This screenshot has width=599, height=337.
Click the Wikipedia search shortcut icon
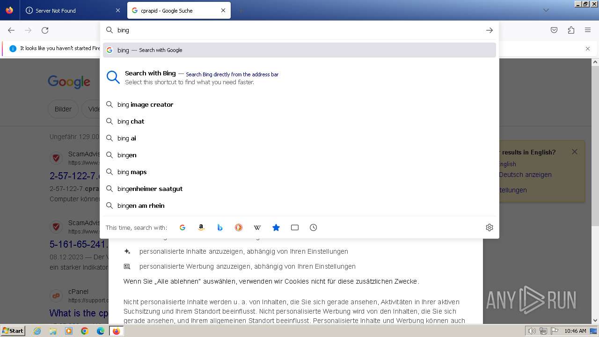point(257,227)
